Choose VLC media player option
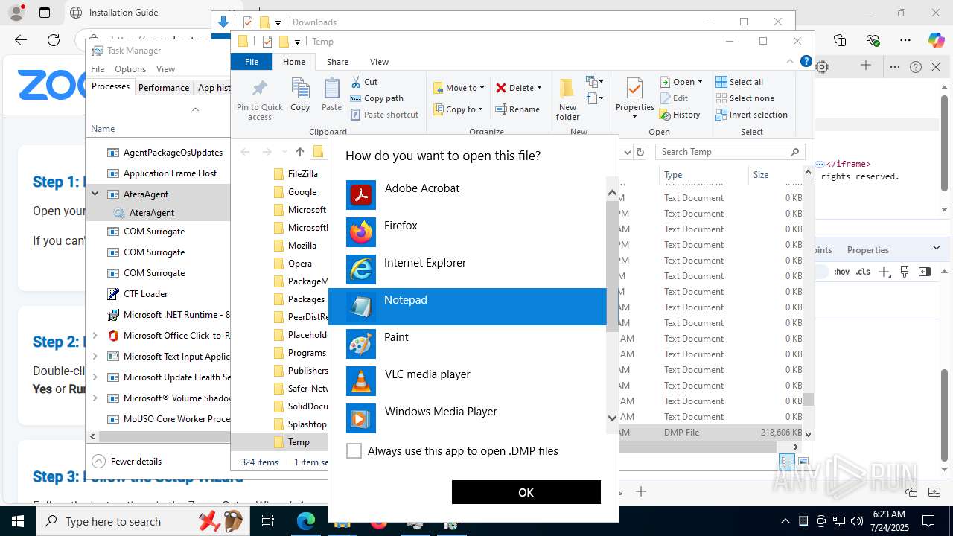 point(468,381)
